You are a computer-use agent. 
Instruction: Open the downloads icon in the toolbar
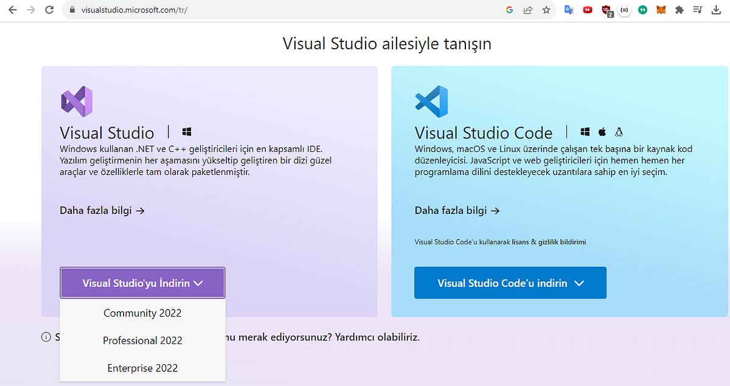point(715,10)
